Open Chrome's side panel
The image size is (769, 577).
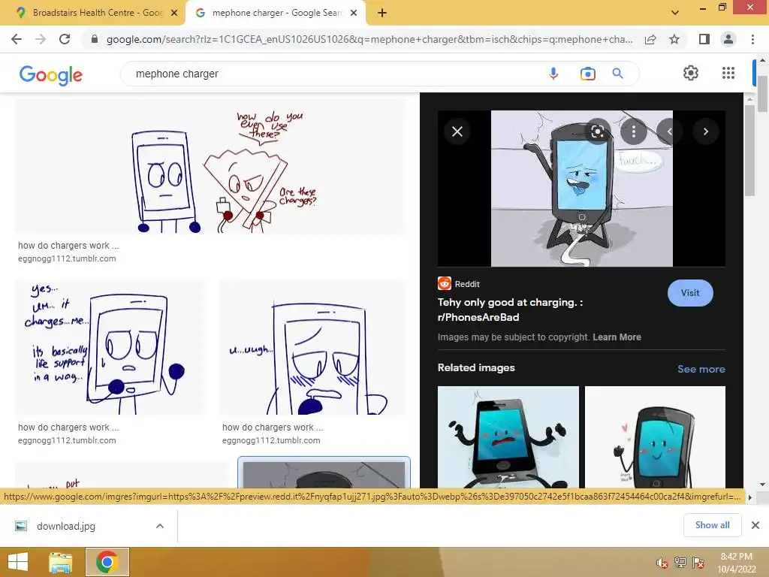pyautogui.click(x=704, y=39)
